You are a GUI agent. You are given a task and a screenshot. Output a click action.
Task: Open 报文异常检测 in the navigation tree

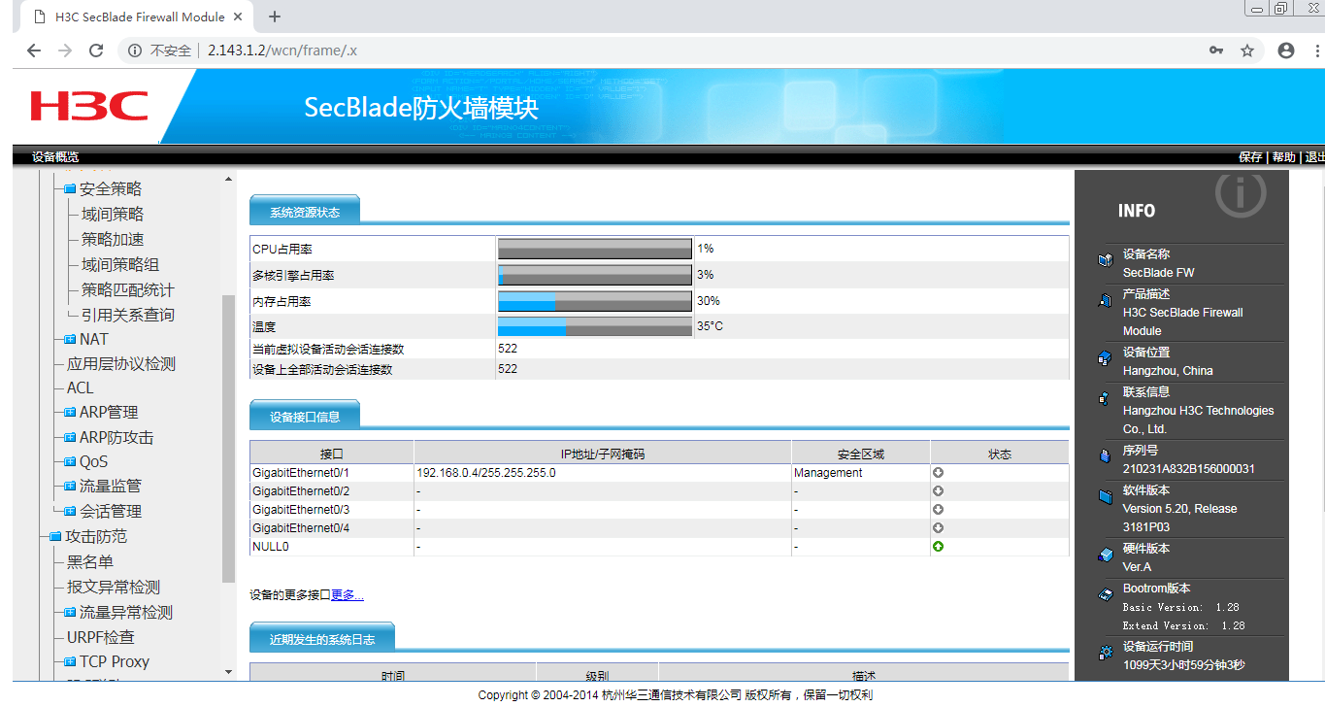point(114,587)
